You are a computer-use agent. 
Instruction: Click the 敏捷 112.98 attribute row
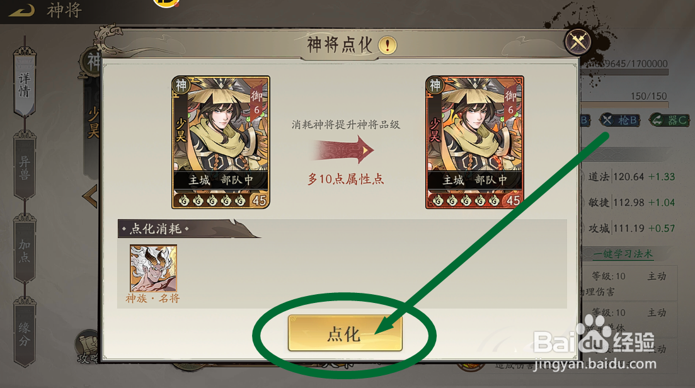(631, 202)
